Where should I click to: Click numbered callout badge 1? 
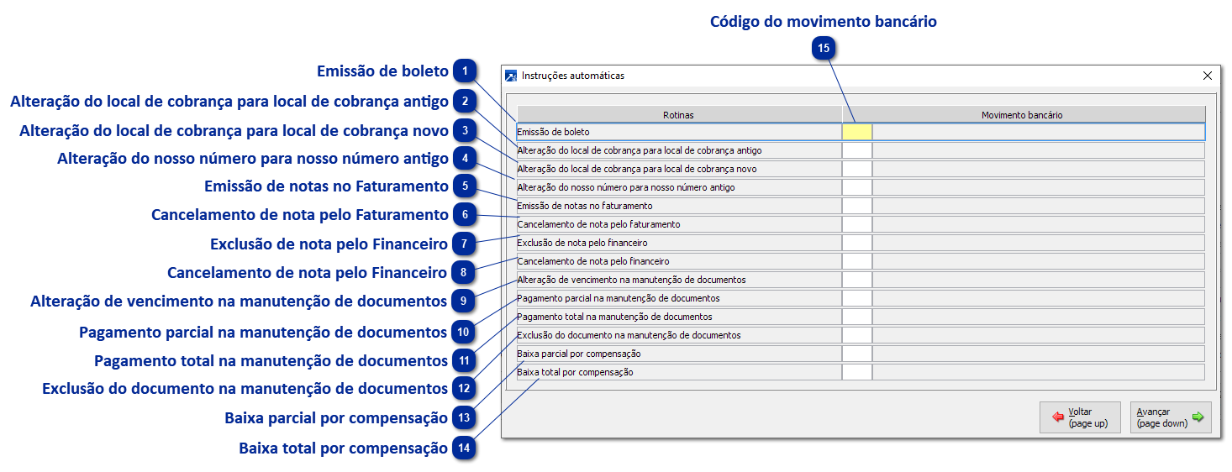(x=464, y=71)
